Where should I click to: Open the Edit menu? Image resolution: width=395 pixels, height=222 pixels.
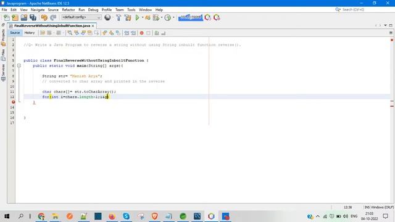click(14, 10)
